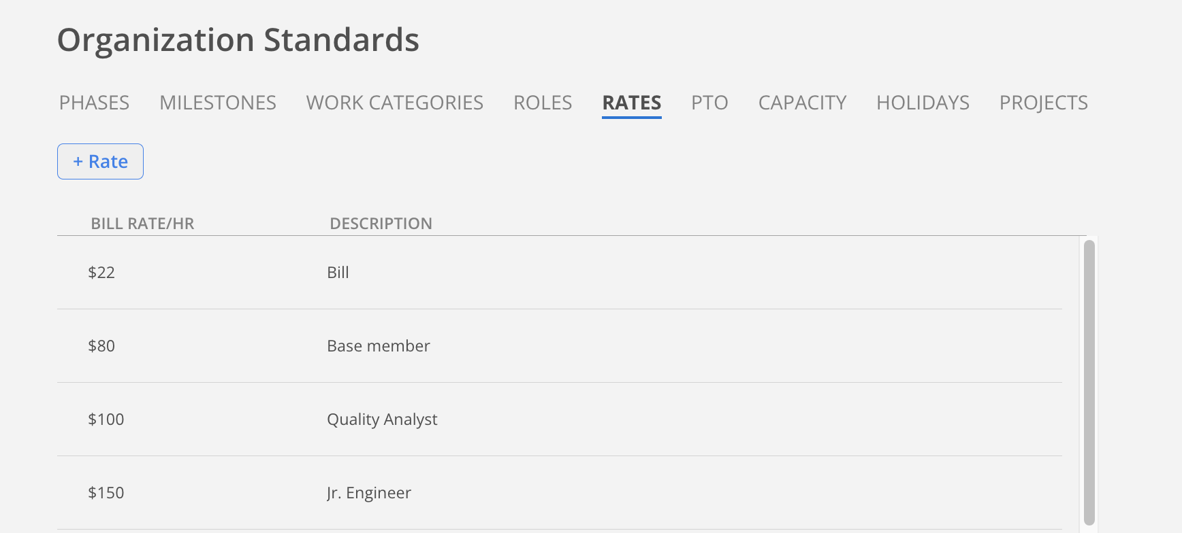Switch to the PTO tab
1182x533 pixels.
tap(709, 103)
